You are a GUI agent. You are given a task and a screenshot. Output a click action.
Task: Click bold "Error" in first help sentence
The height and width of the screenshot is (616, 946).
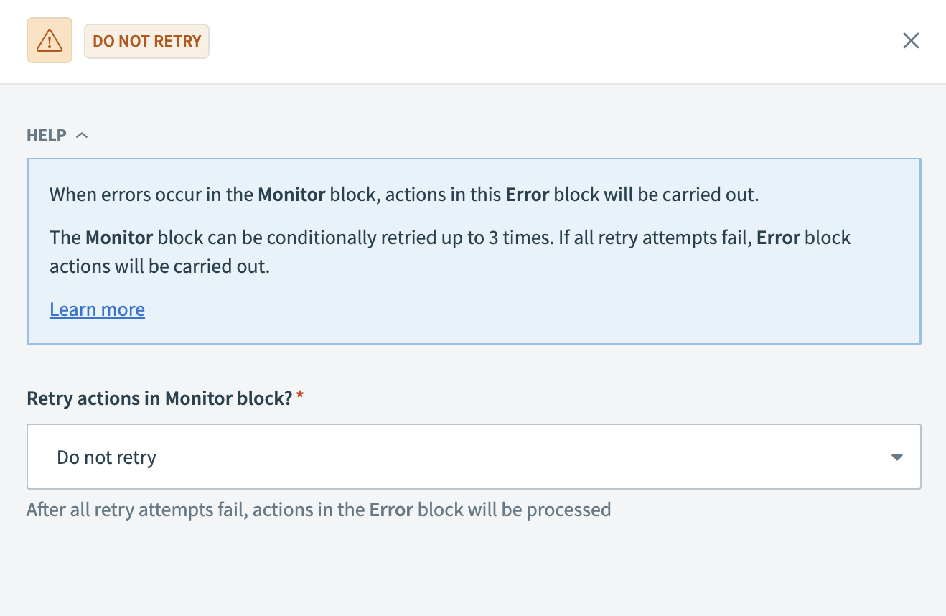[x=528, y=195]
